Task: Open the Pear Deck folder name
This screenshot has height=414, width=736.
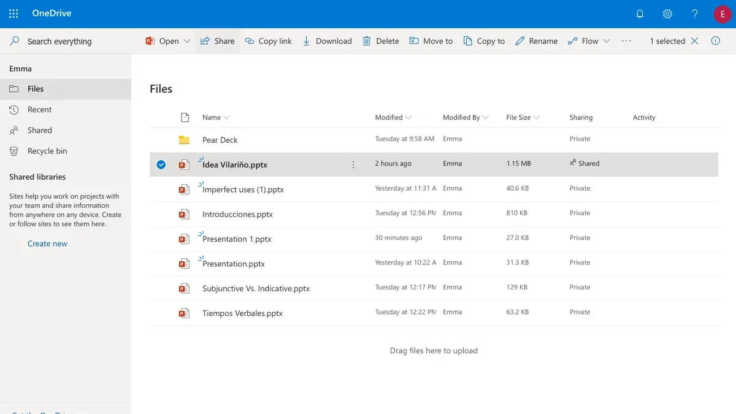Action: pyautogui.click(x=220, y=140)
